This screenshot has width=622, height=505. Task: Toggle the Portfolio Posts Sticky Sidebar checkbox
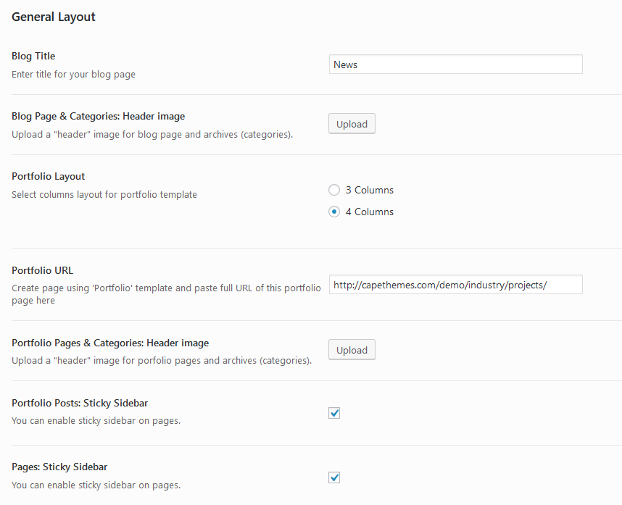point(334,413)
